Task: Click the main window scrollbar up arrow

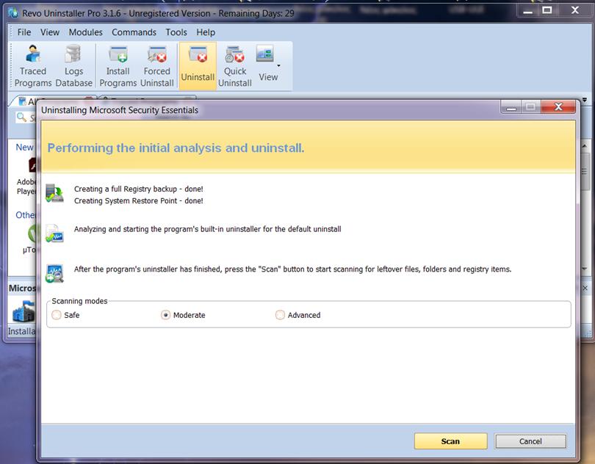Action: (x=585, y=145)
